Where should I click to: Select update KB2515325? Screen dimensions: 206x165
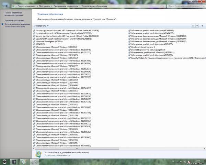tap(56, 110)
